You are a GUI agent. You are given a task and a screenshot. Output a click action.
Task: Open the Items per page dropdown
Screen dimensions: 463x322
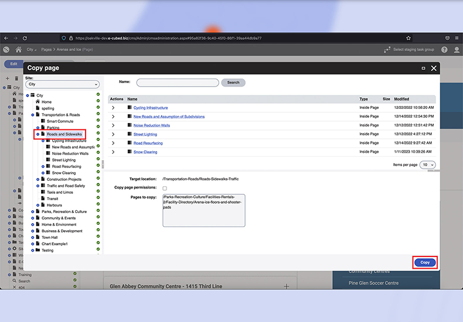(x=428, y=165)
